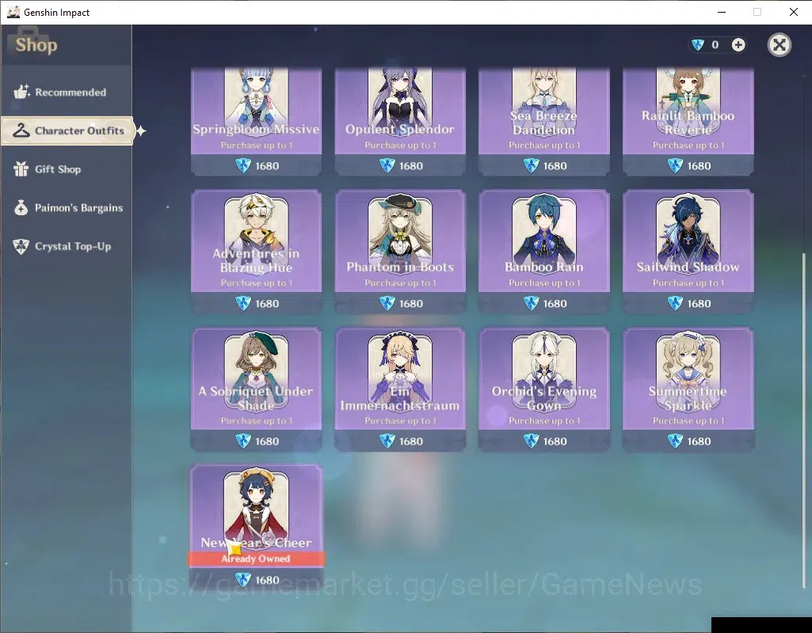Open Paimon's Bargains tab

[x=67, y=208]
